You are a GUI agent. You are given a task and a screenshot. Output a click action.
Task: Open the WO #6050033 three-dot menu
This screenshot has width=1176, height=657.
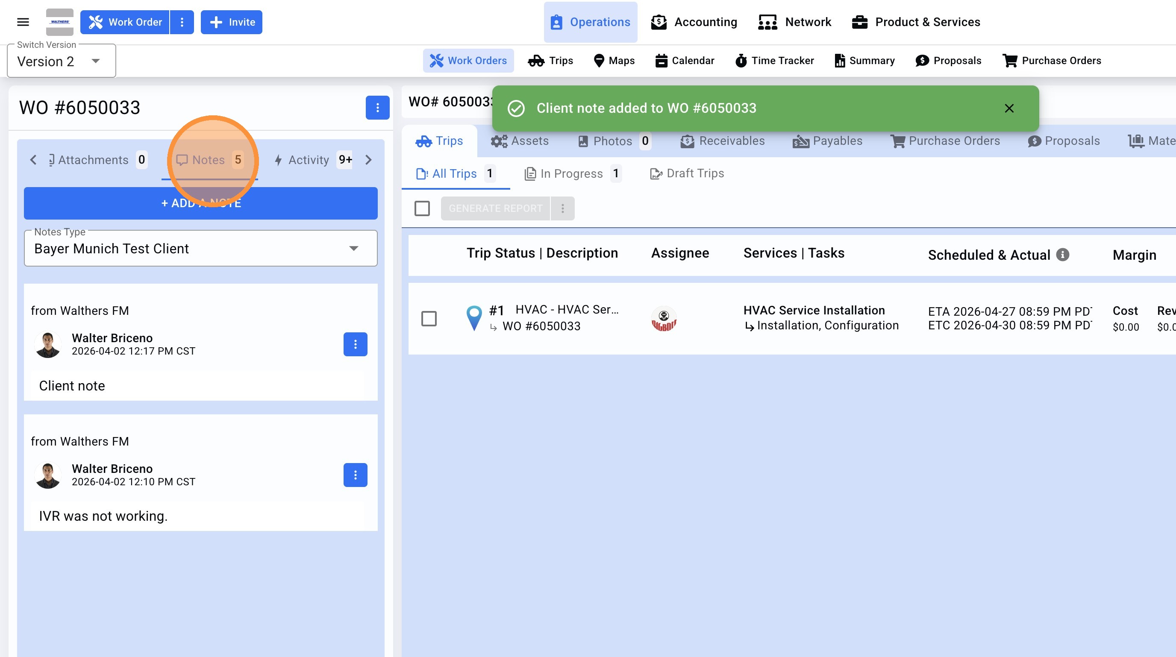click(x=377, y=108)
